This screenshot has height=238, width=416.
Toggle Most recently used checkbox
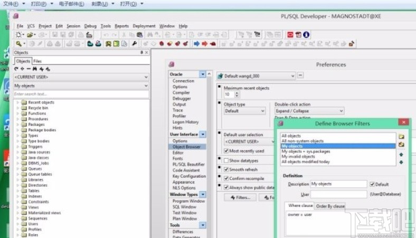226,151
